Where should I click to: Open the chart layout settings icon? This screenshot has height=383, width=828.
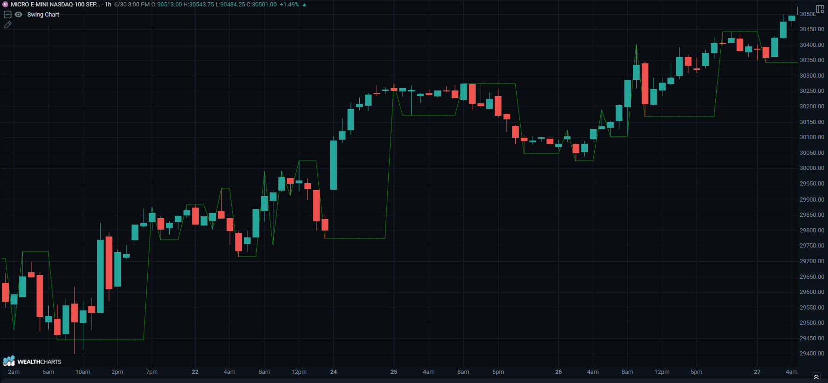820,9
